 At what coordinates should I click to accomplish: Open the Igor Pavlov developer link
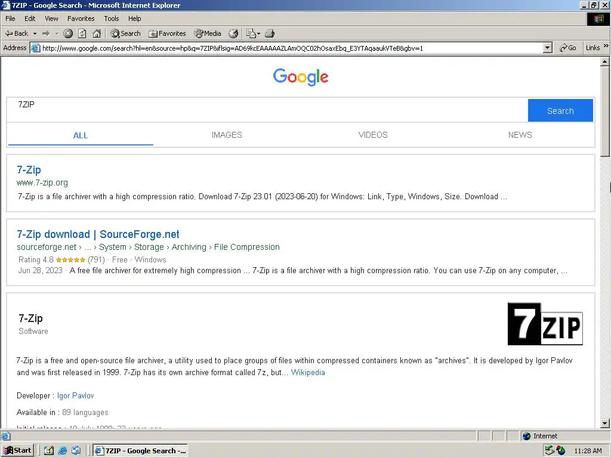76,396
